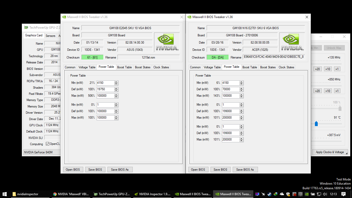Select Graphics Card tab in GPU-Z
352x198 pixels.
[x=34, y=35]
